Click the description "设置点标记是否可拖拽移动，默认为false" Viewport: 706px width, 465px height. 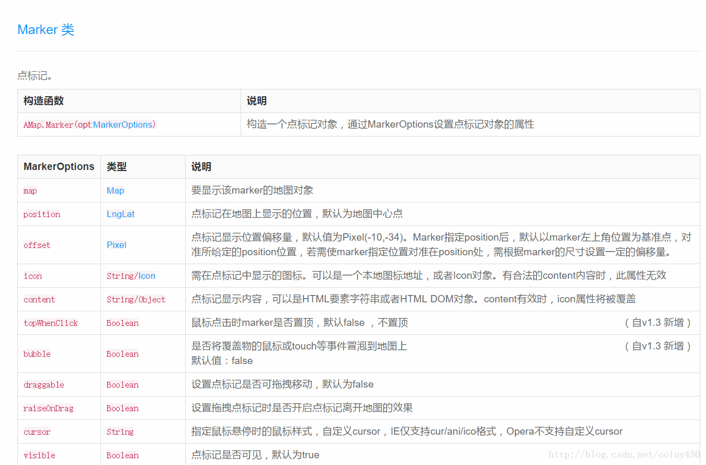pos(282,384)
